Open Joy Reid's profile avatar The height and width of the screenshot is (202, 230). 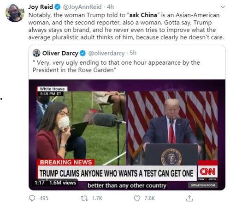(x=15, y=13)
